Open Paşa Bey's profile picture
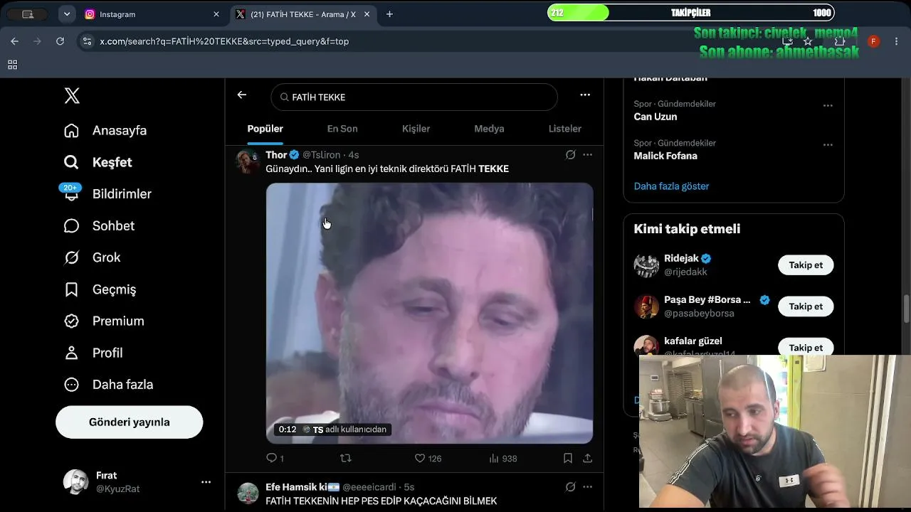Viewport: 911px width, 512px height. point(646,306)
